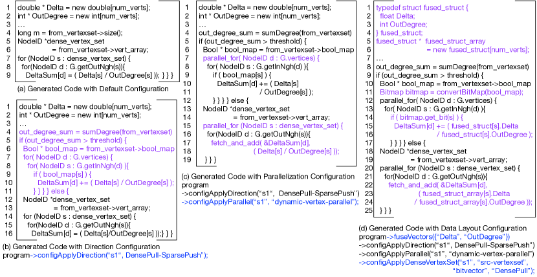The width and height of the screenshot is (537, 277).
Task: Click "fused_struct * fused_struct_array" in panel (d)
Action: pyautogui.click(x=431, y=41)
